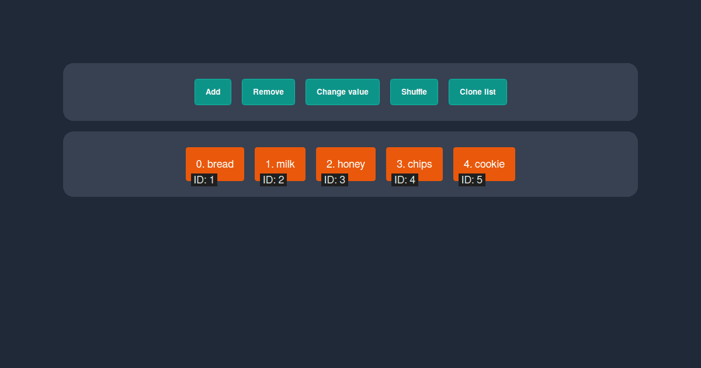Click the ID: 2 badge under milk
Screen dimensions: 701x368
point(272,180)
